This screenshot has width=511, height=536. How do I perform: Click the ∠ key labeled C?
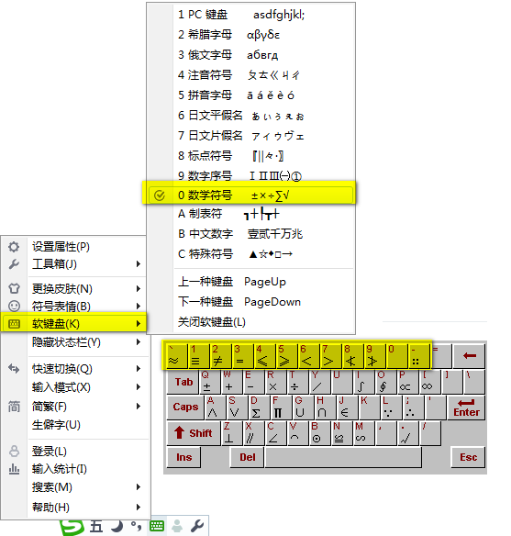click(275, 433)
